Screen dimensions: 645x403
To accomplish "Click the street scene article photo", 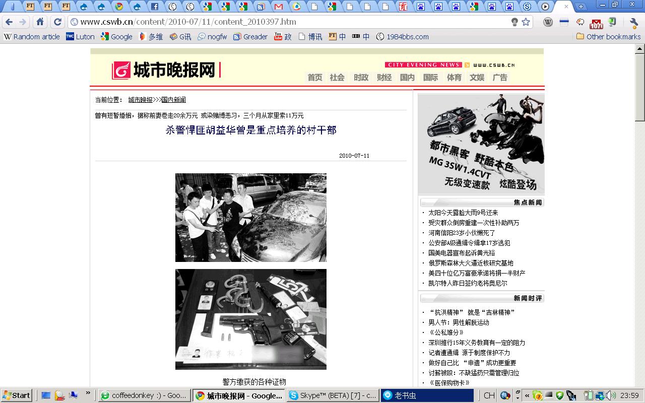I will pos(251,218).
